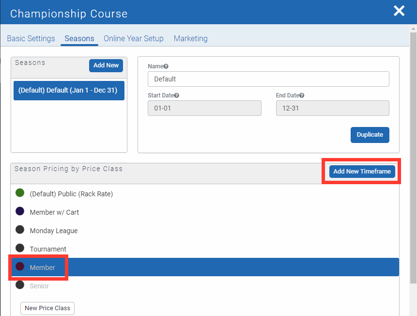The image size is (417, 316).
Task: Click the Add New Timeframe button
Action: click(x=362, y=171)
